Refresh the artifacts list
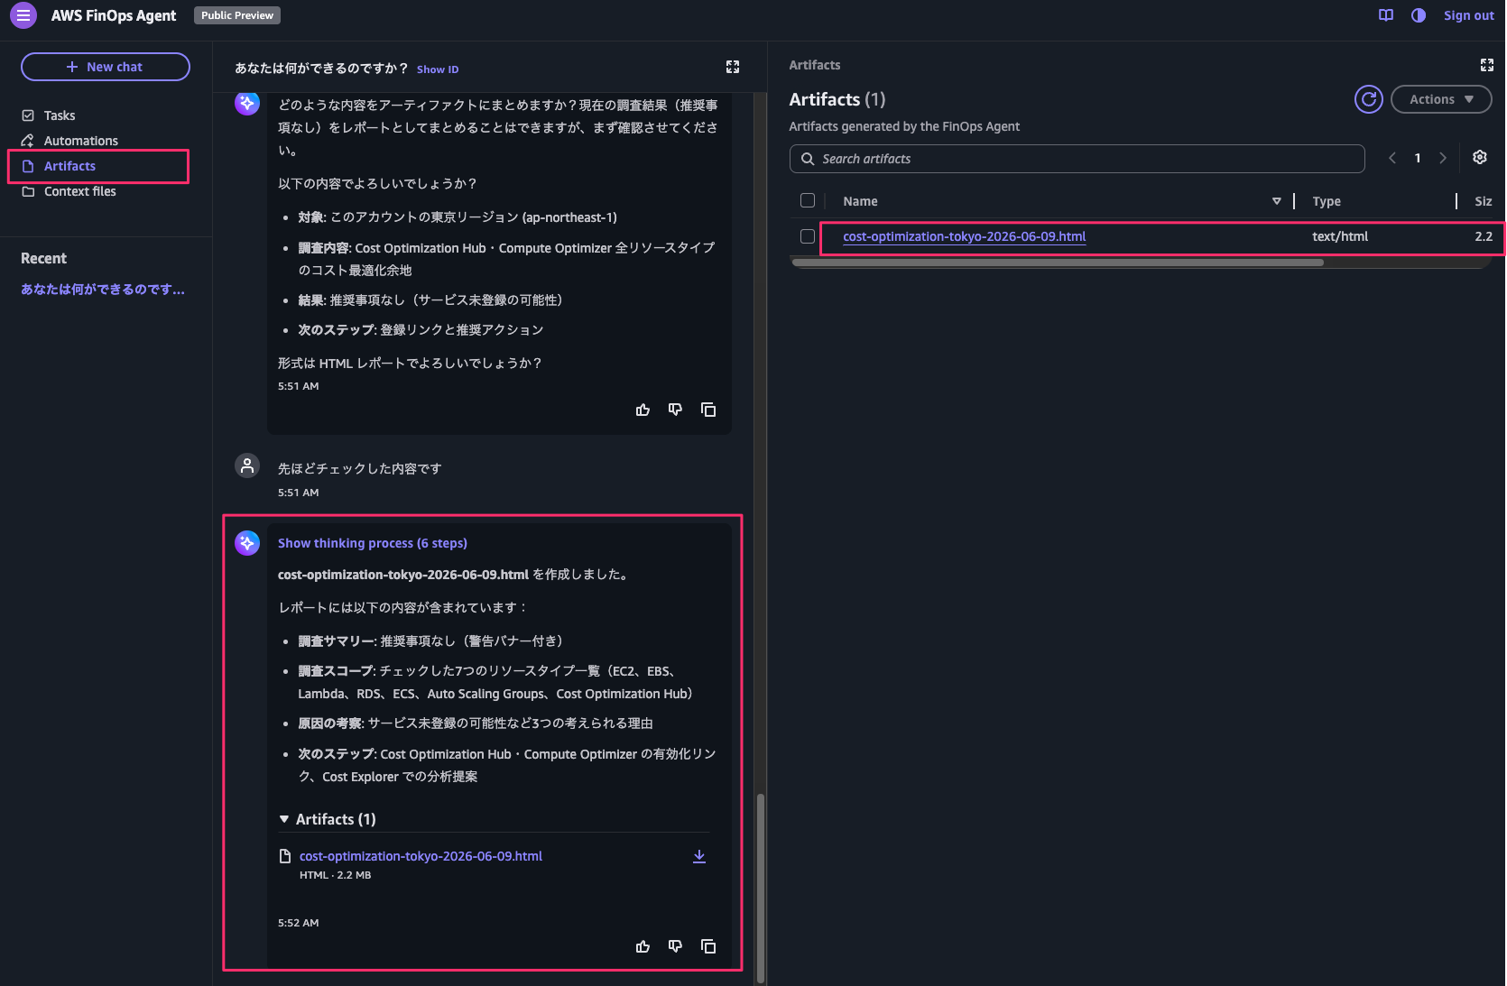Screen dimensions: 1507x986 tap(1369, 99)
